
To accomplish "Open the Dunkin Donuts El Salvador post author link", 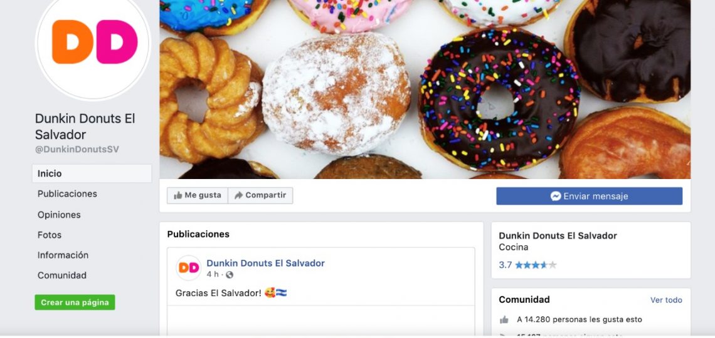I will click(x=265, y=264).
